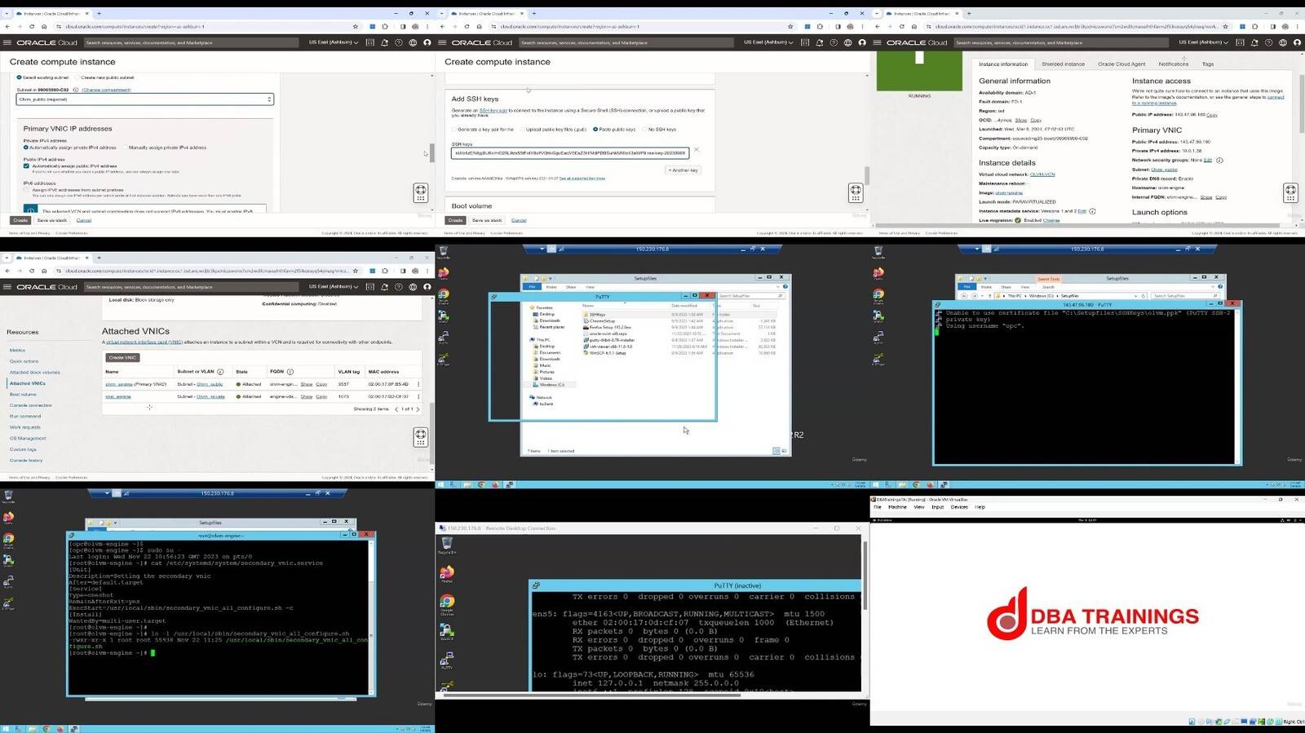Open new tab in Primary VNIC IP addresses browser window
Image resolution: width=1305 pixels, height=733 pixels.
[99, 13]
